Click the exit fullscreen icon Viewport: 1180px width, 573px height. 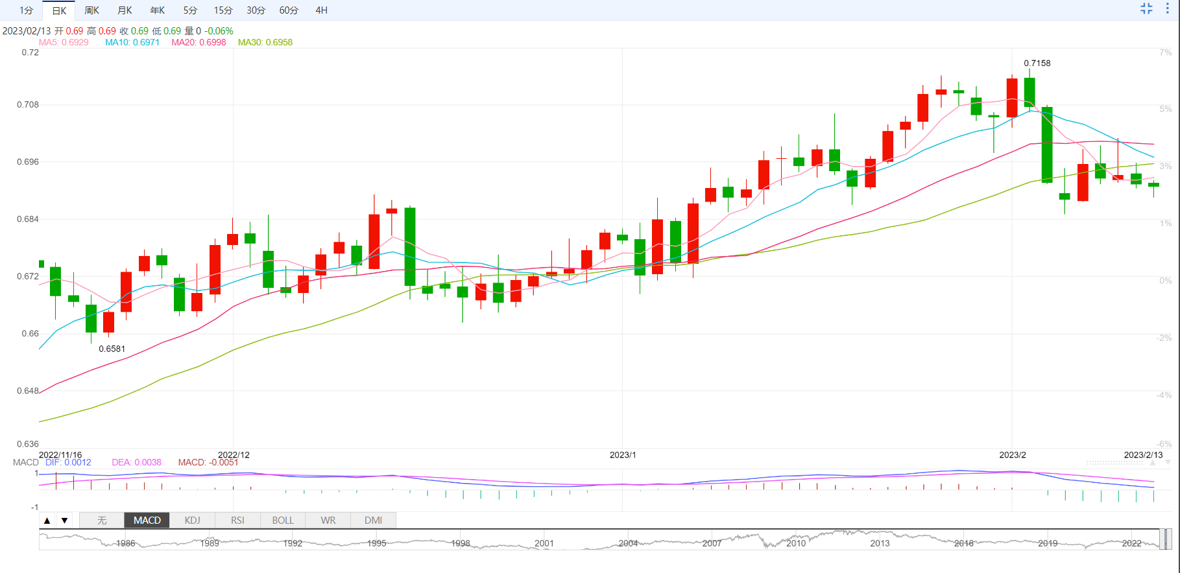1146,8
